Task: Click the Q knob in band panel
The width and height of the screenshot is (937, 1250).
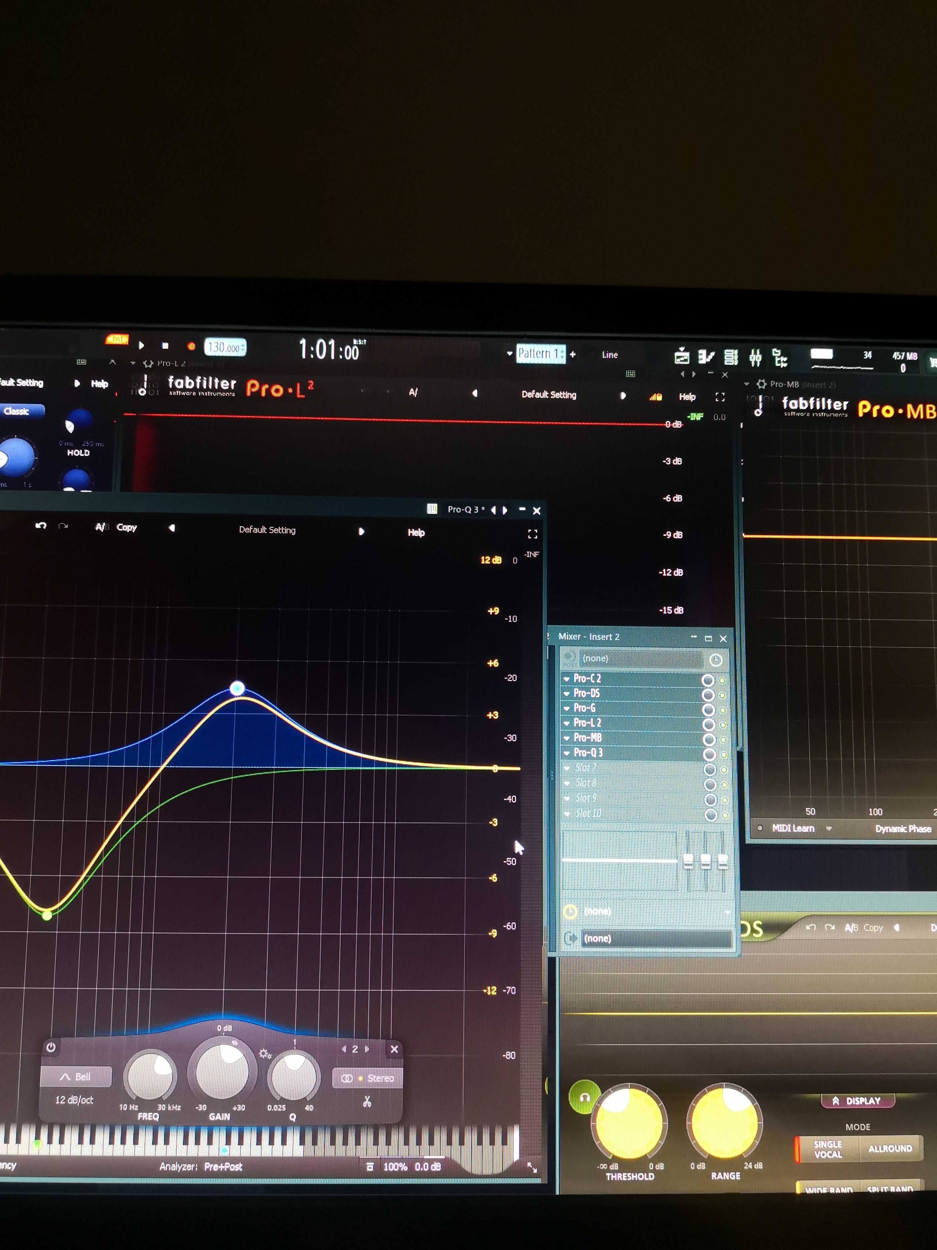Action: (x=293, y=1077)
